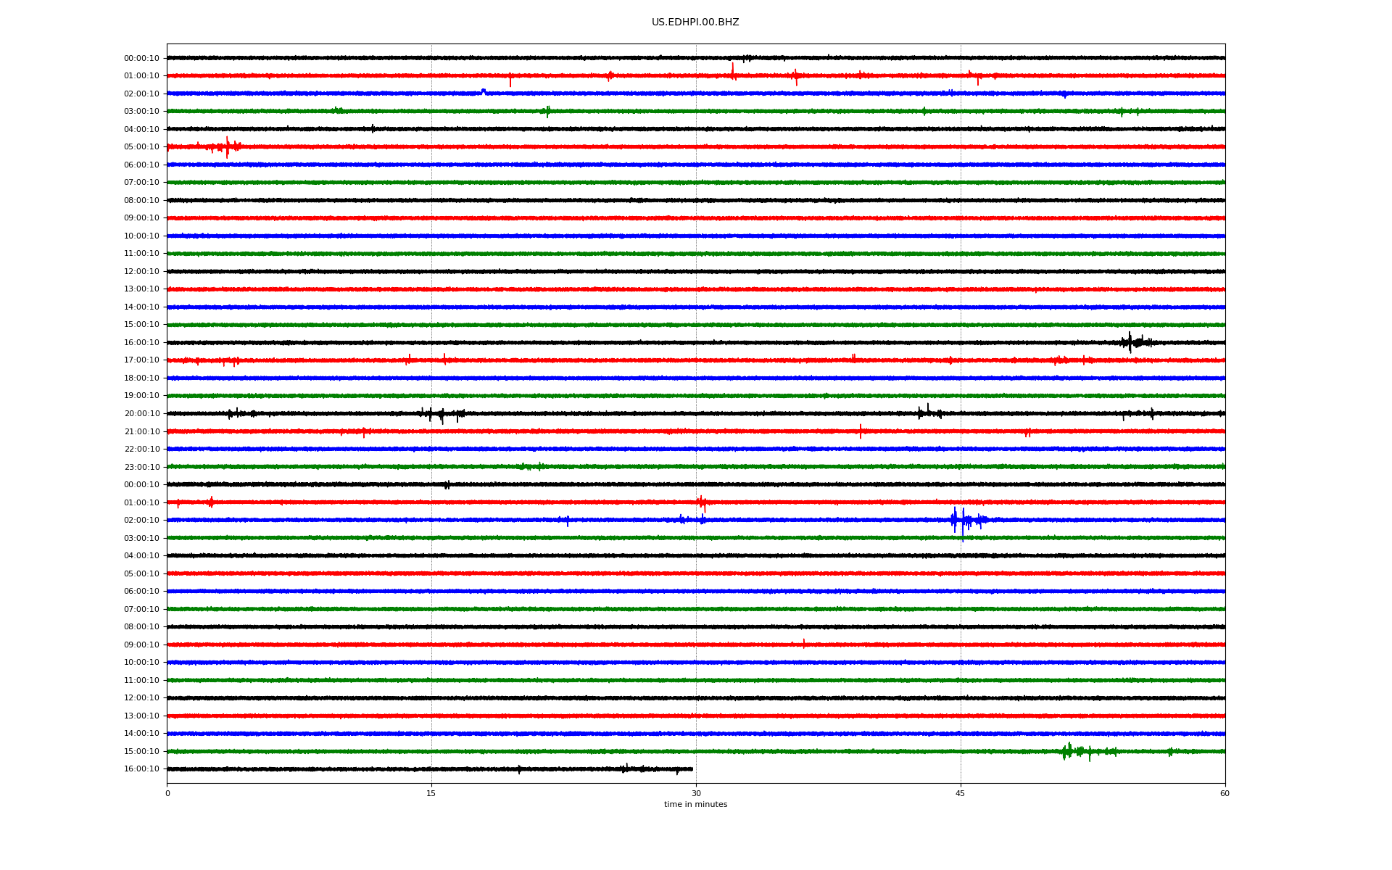
Task: Click the 'time in minutes' axis label
Action: [x=695, y=805]
